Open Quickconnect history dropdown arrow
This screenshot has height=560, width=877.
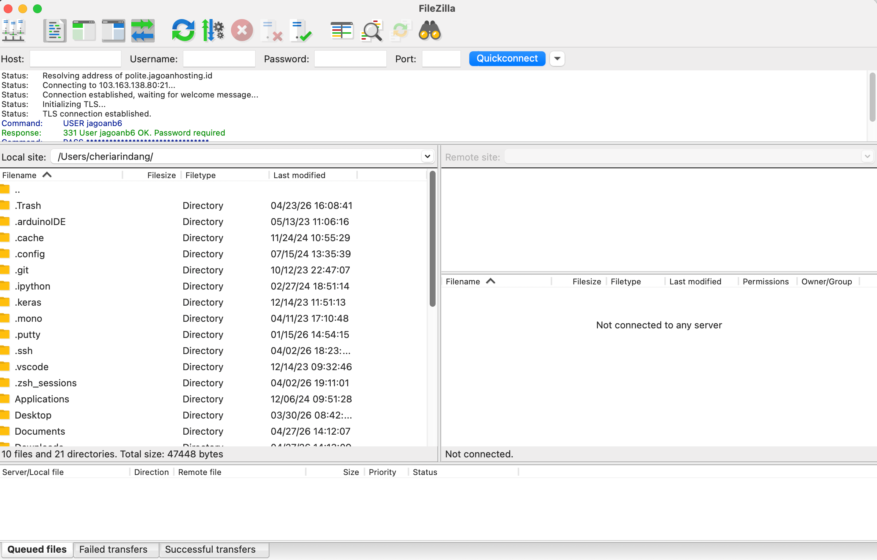click(x=557, y=59)
